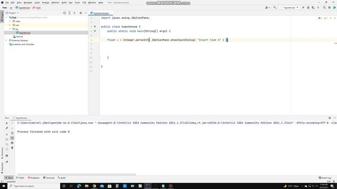Rerun hypotenuse in the Run panel
Viewport: 337px width, 189px height.
pyautogui.click(x=7, y=123)
